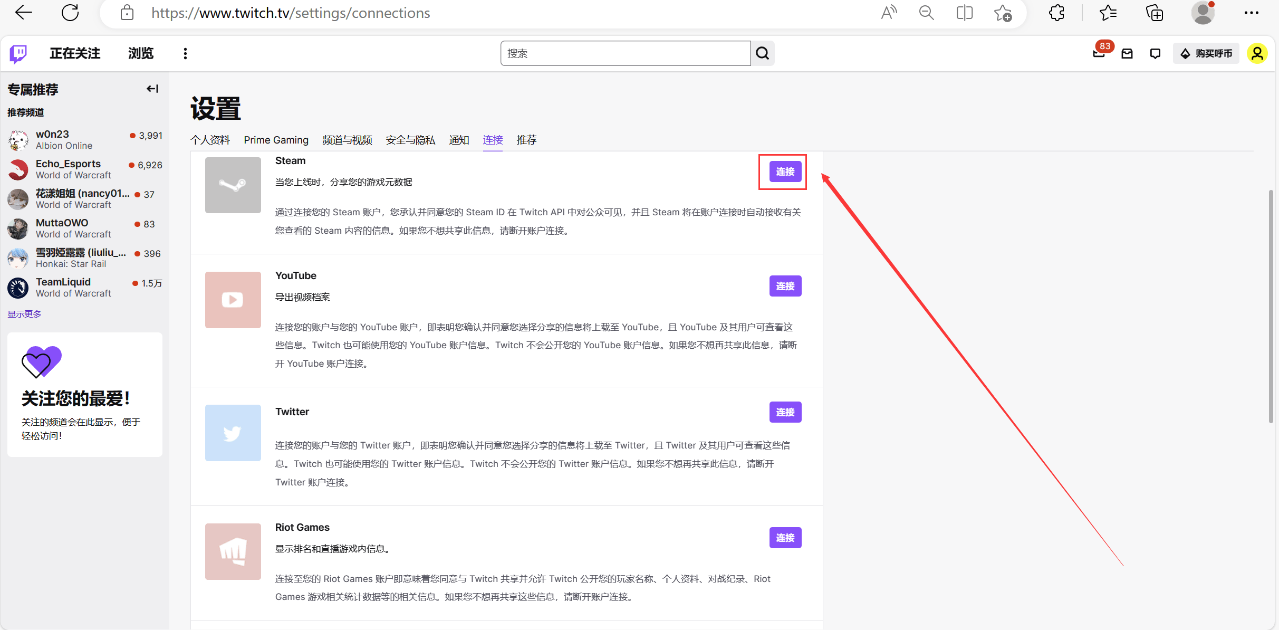1279x630 pixels.
Task: Switch to the 个人资料 tab
Action: 209,140
